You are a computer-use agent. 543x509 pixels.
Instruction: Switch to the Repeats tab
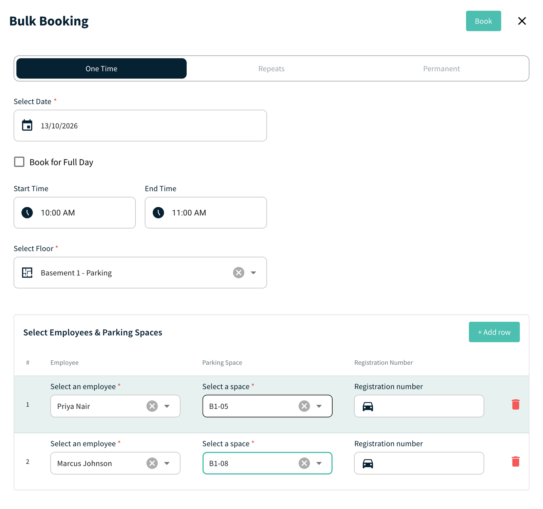click(x=271, y=69)
